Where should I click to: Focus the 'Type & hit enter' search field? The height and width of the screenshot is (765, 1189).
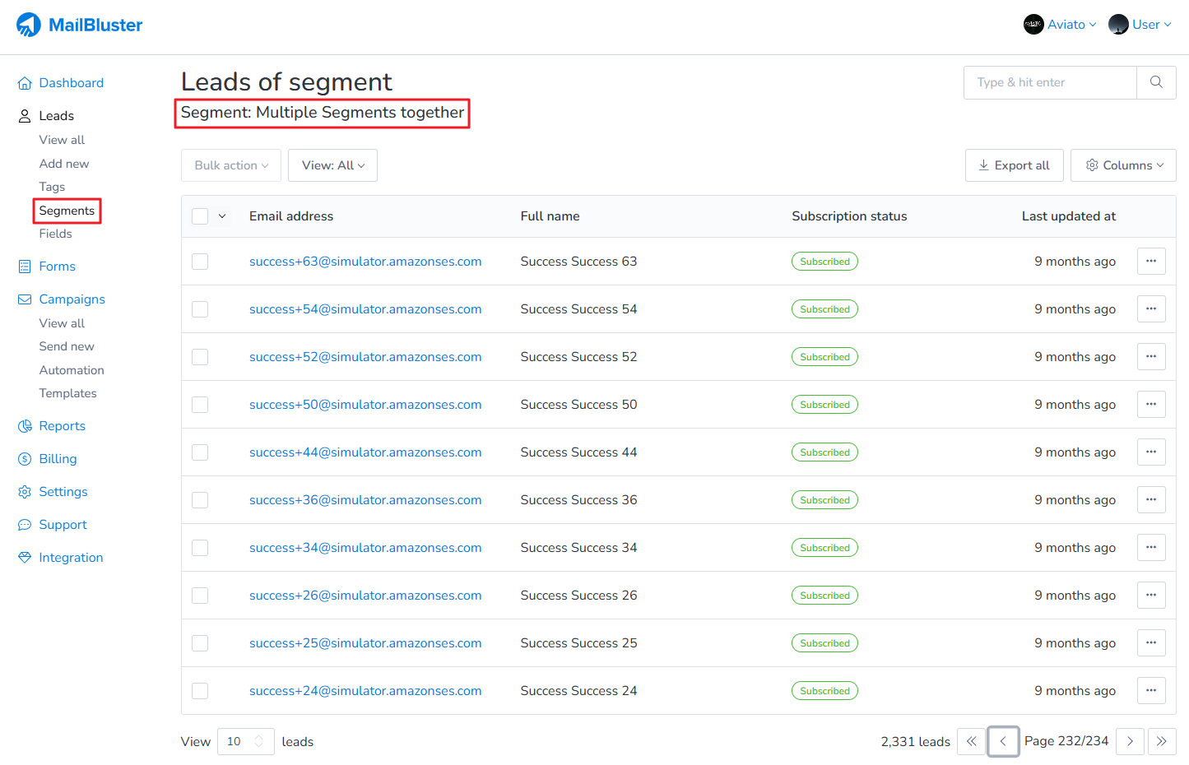click(x=1050, y=82)
